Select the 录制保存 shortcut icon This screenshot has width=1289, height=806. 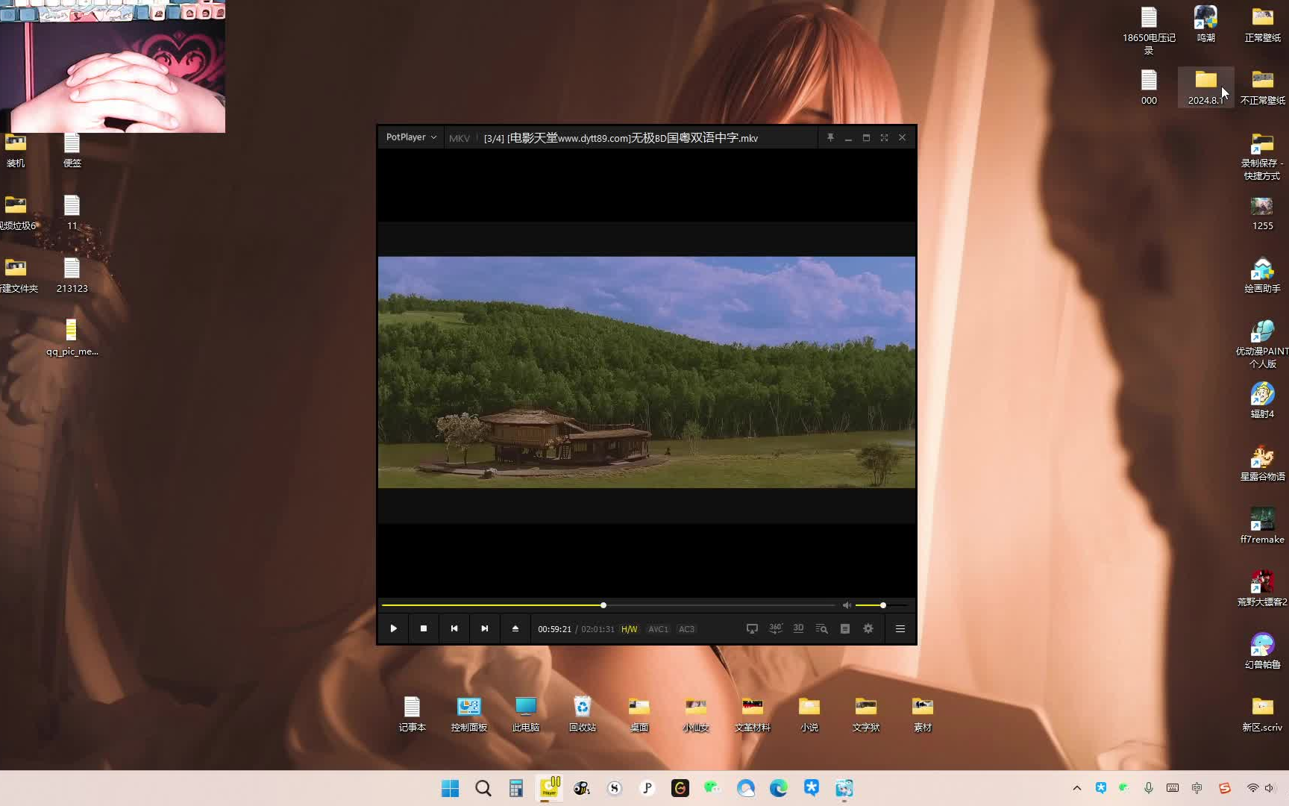[x=1262, y=157]
